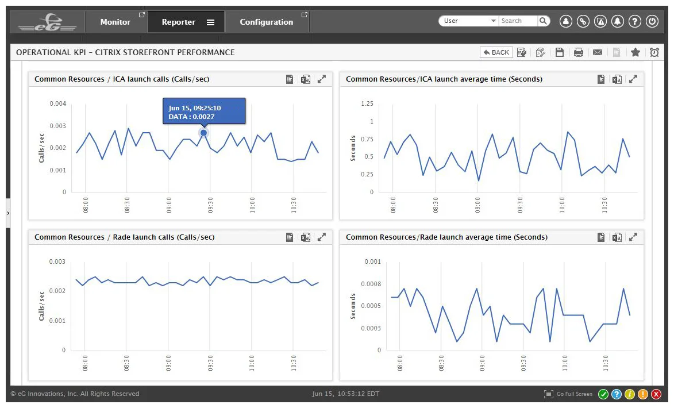The image size is (674, 408).
Task: Click the edit report icon beside BACK
Action: tap(522, 52)
